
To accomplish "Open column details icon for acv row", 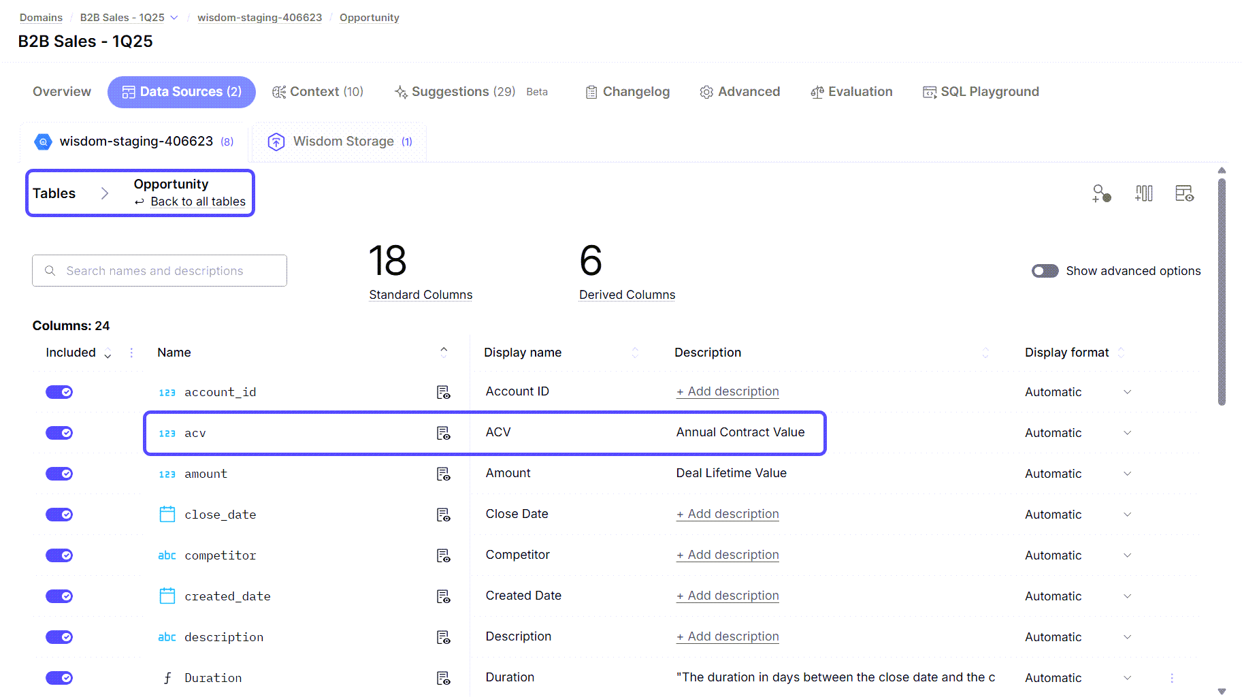I will click(443, 433).
